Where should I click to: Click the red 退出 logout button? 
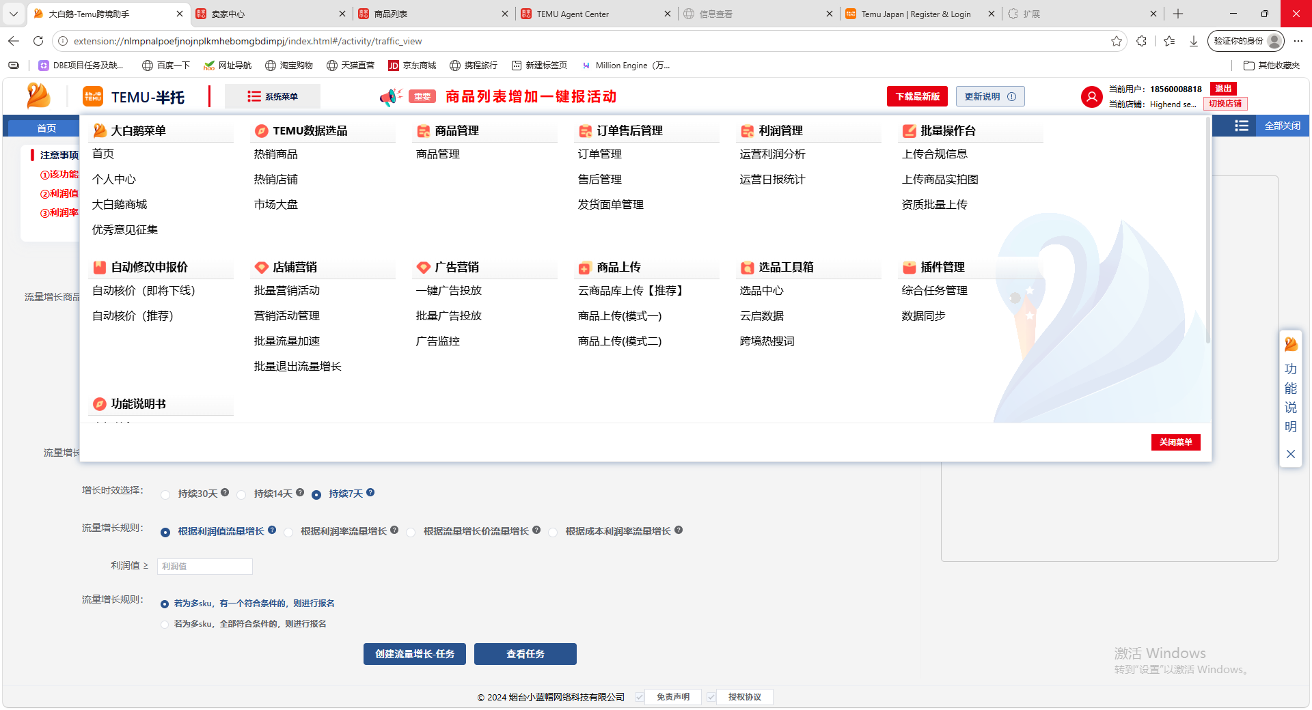(x=1223, y=89)
